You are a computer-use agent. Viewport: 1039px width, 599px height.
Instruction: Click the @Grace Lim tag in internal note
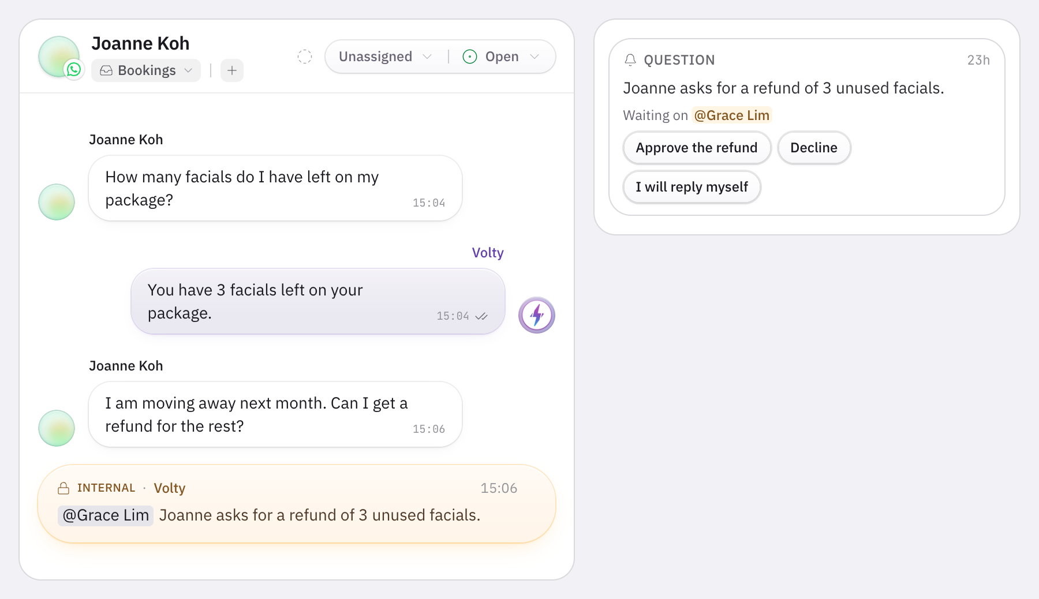tap(106, 515)
